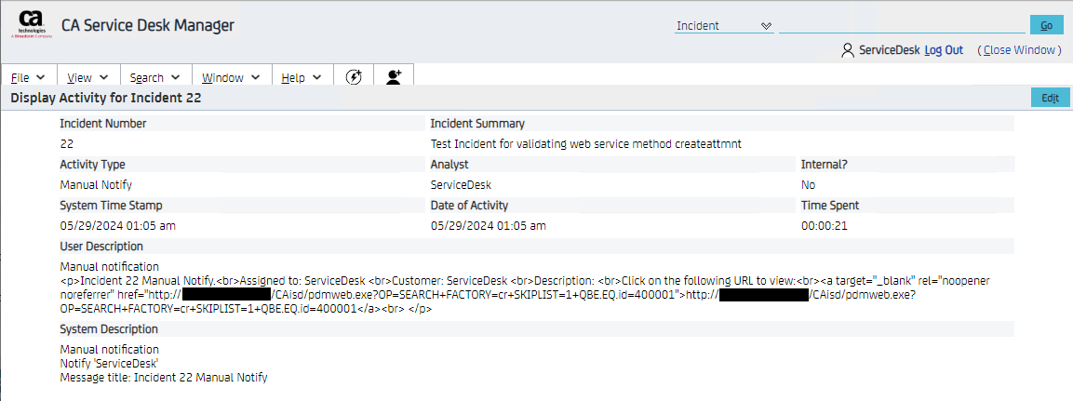This screenshot has width=1073, height=401.
Task: Open the Help menu dropdown
Action: pyautogui.click(x=302, y=78)
